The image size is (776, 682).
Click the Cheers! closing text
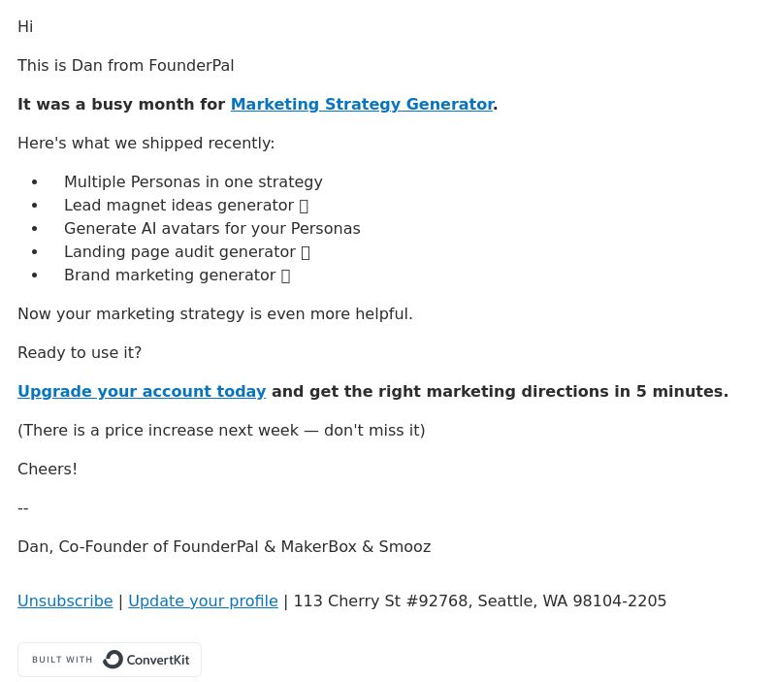click(x=48, y=470)
